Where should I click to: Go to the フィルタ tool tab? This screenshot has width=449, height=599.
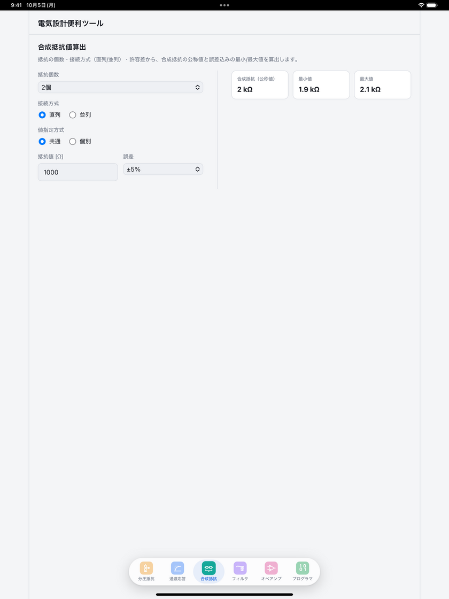click(240, 572)
